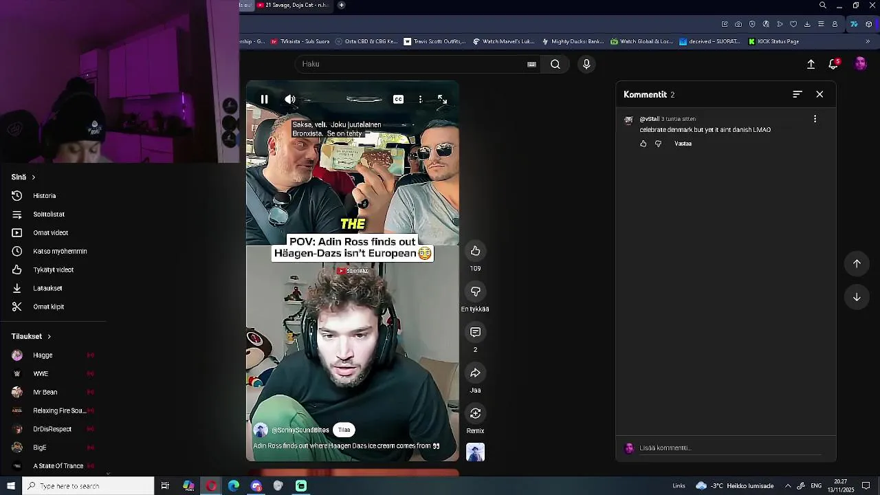Screen dimensions: 880x495
Task: Open KICK Status Page bookmark
Action: click(773, 41)
